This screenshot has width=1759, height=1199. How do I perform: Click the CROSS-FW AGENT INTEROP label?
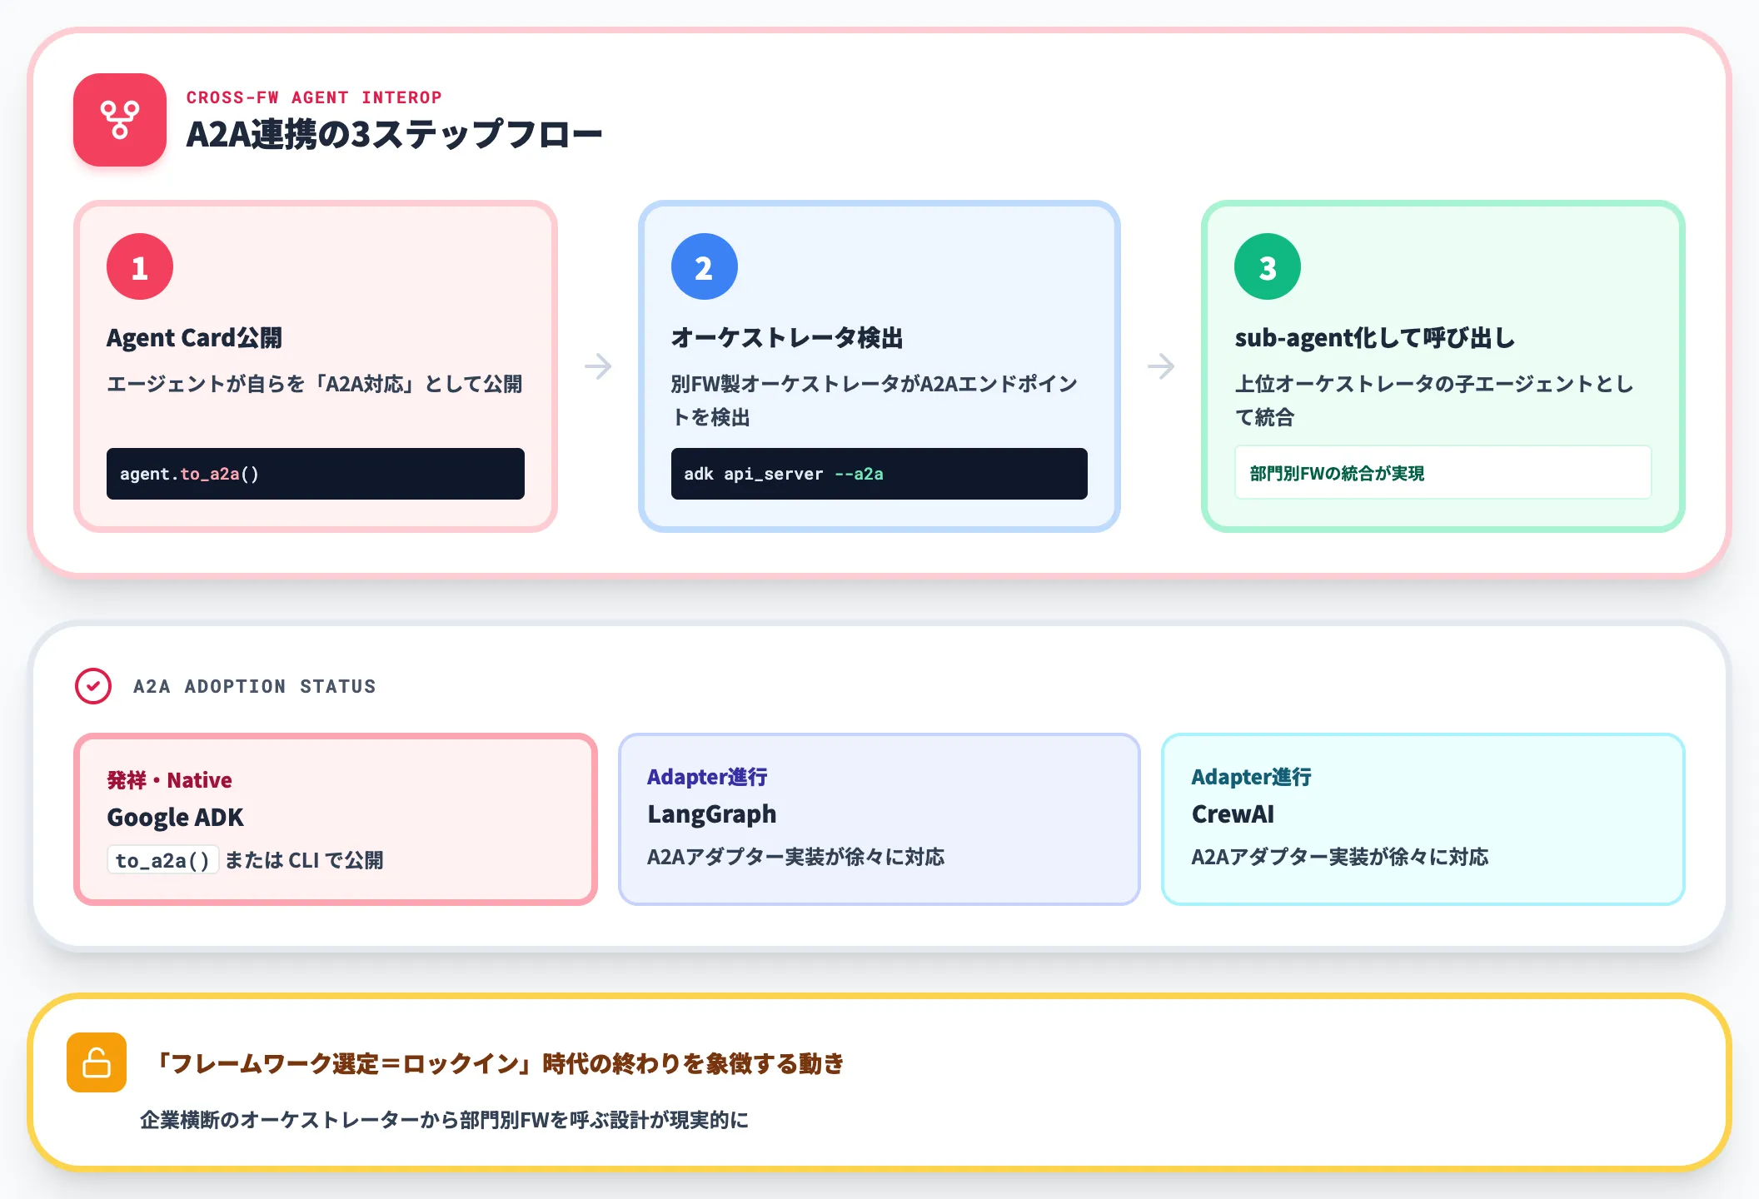(x=314, y=97)
